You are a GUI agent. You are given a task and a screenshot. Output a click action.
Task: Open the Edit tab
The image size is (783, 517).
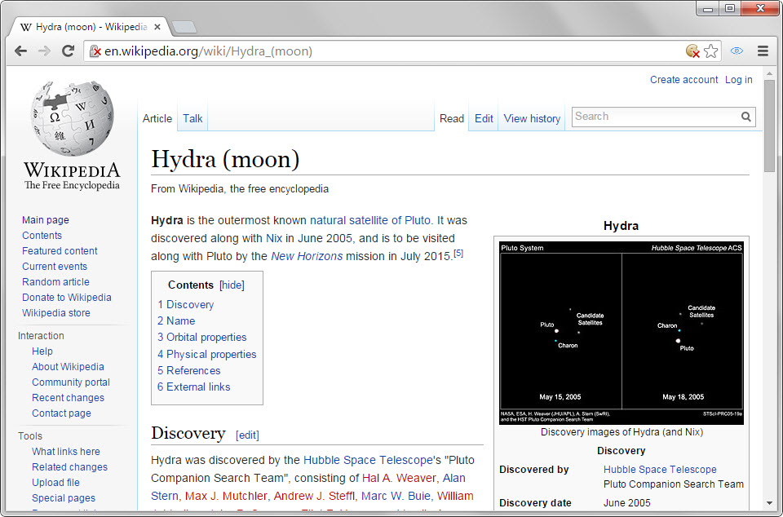coord(484,119)
